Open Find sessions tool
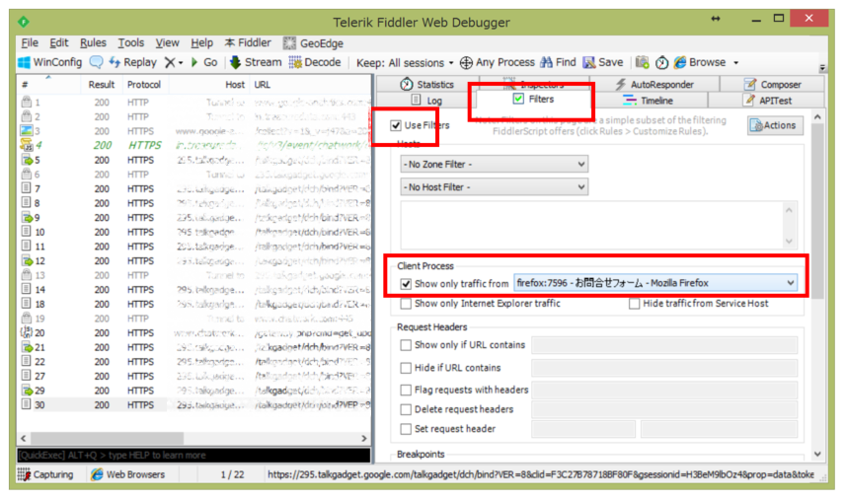 pyautogui.click(x=558, y=63)
